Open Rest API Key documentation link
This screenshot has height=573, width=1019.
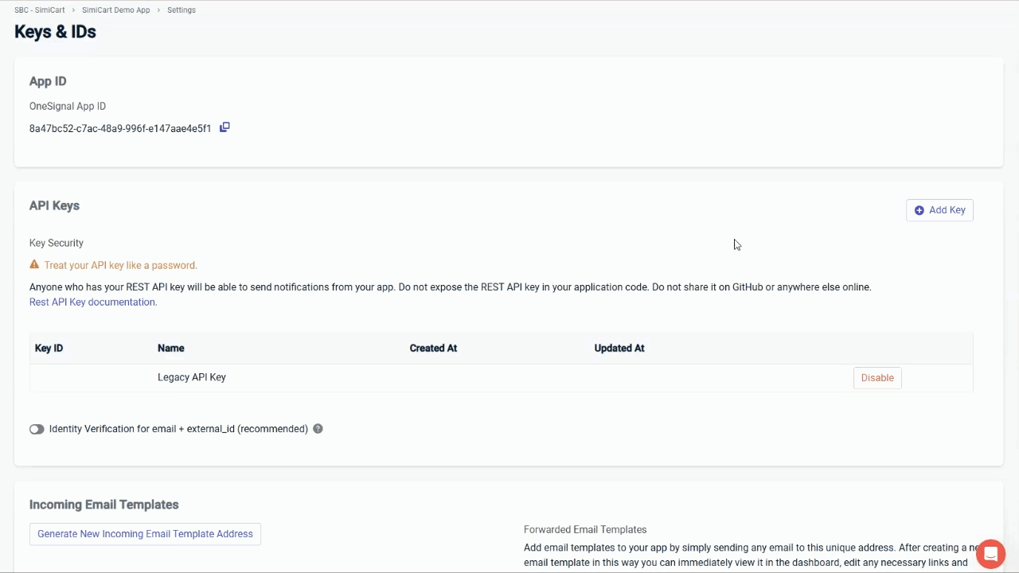[93, 302]
